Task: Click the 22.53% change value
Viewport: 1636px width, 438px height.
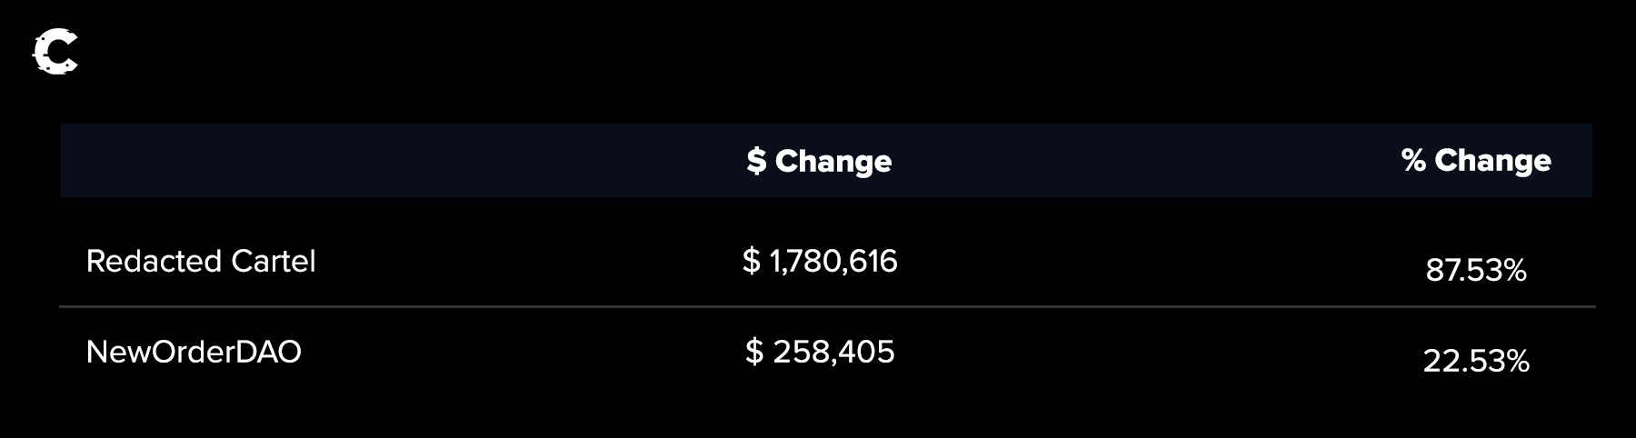Action: 1476,361
